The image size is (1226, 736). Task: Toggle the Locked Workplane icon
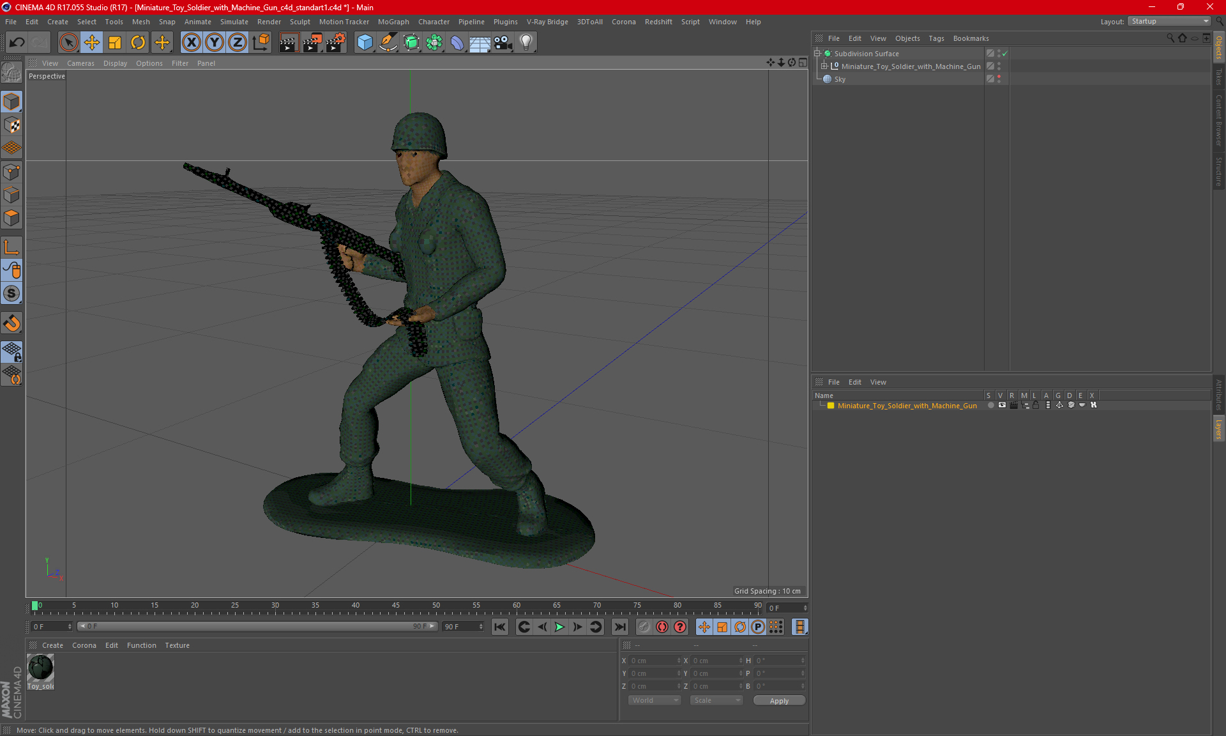(11, 352)
